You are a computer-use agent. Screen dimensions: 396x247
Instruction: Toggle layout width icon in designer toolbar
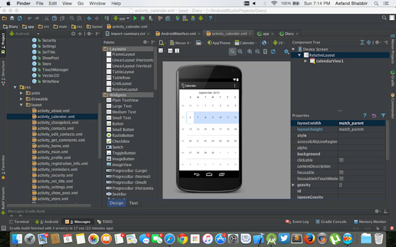click(x=170, y=51)
